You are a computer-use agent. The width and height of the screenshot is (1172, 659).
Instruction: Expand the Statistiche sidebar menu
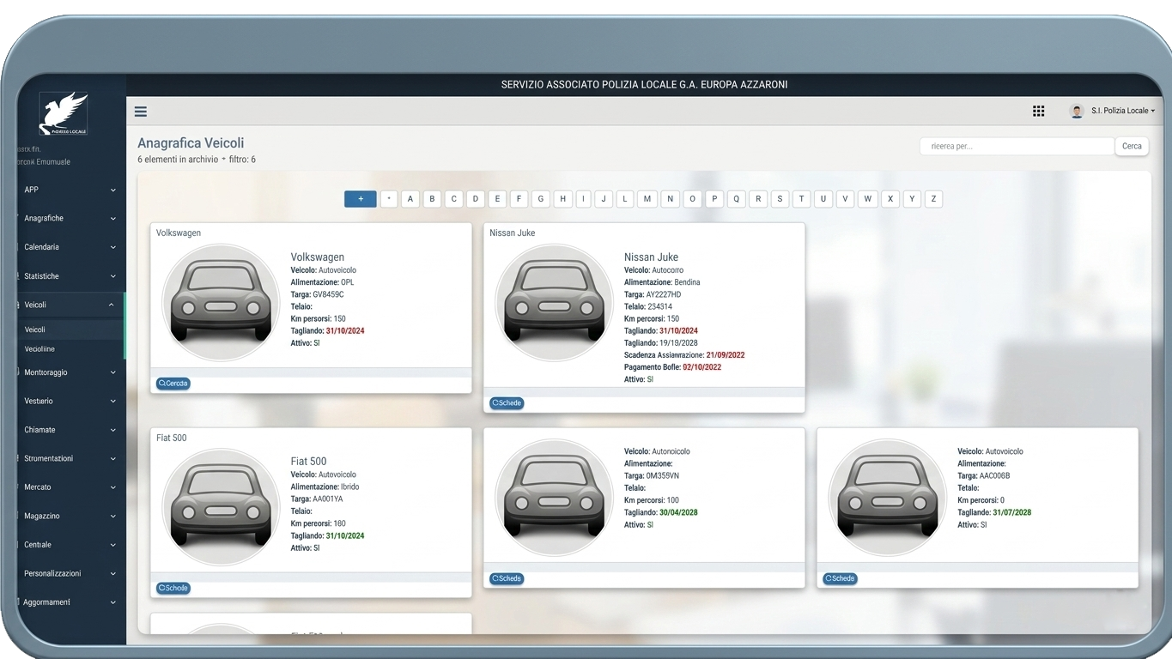70,276
